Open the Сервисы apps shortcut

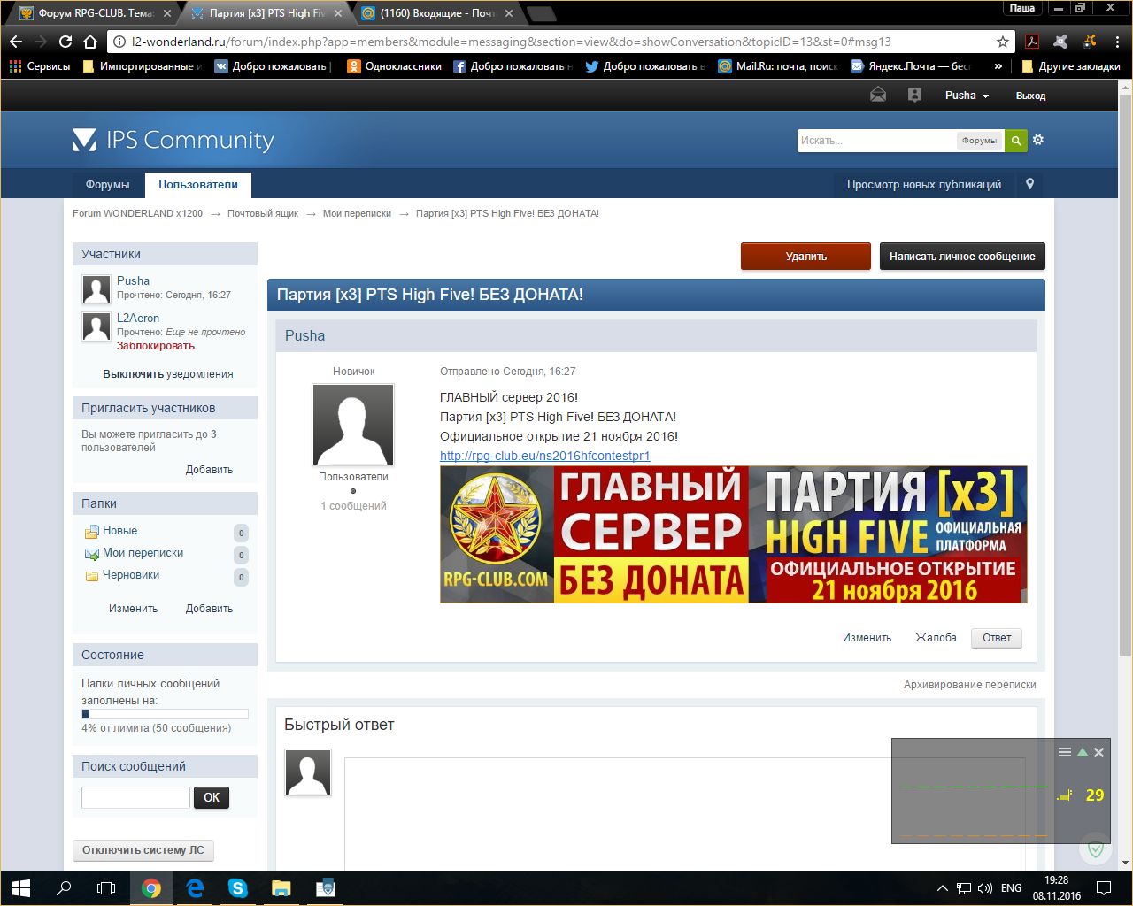click(x=40, y=66)
